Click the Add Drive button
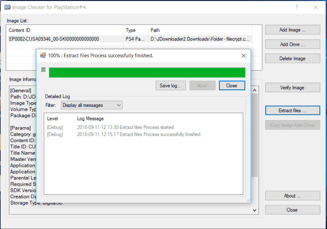This screenshot has width=327, height=229. (x=293, y=44)
